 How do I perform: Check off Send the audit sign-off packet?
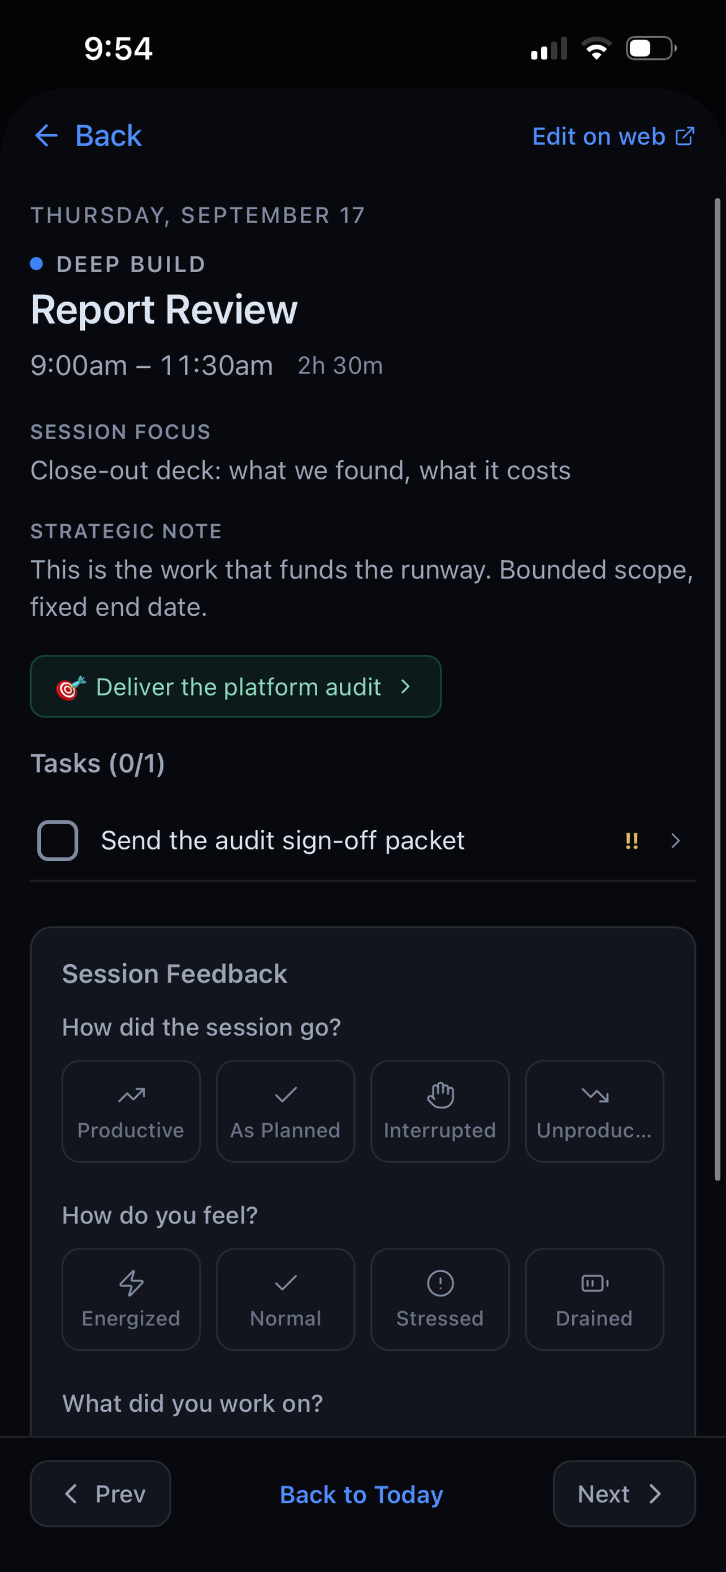58,840
